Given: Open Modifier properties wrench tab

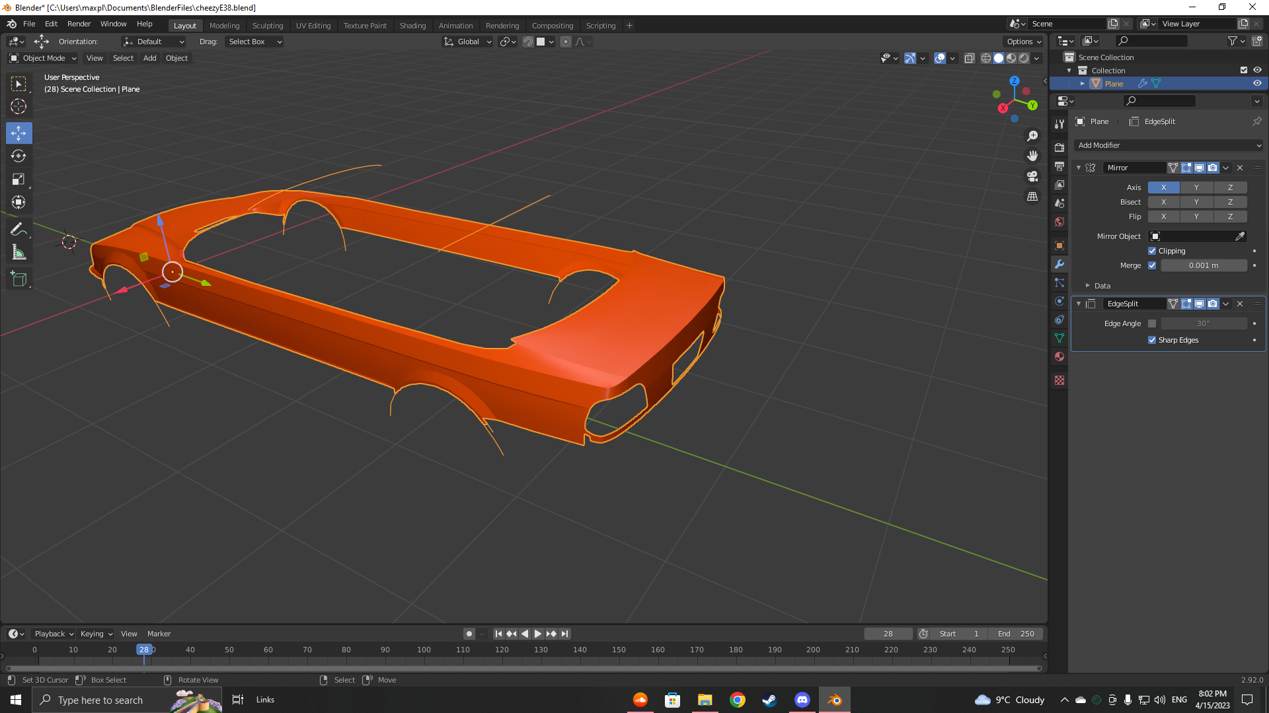Looking at the screenshot, I should tap(1059, 264).
